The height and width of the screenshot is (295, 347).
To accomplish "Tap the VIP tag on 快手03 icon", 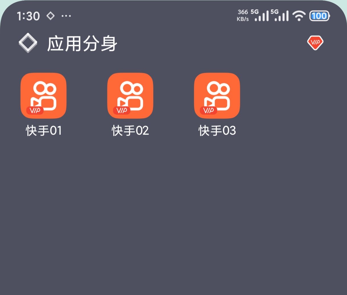I will tap(208, 110).
